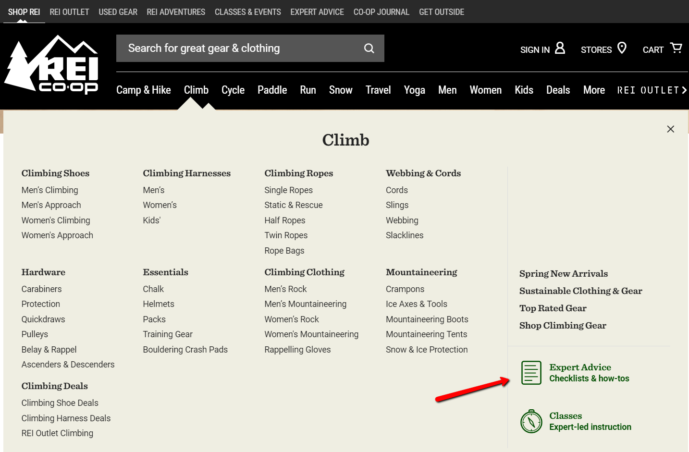This screenshot has width=689, height=452.
Task: Open the Run menu
Action: pos(308,90)
